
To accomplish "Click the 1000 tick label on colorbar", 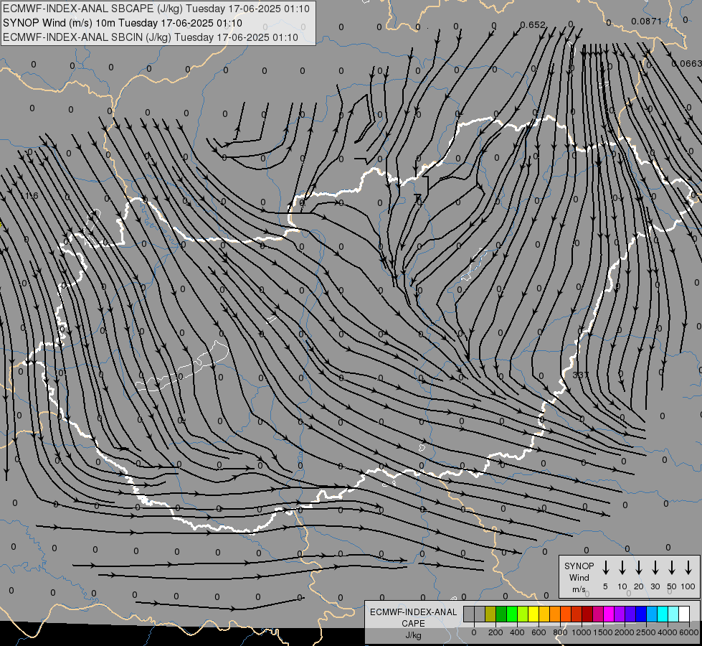I will tap(581, 632).
